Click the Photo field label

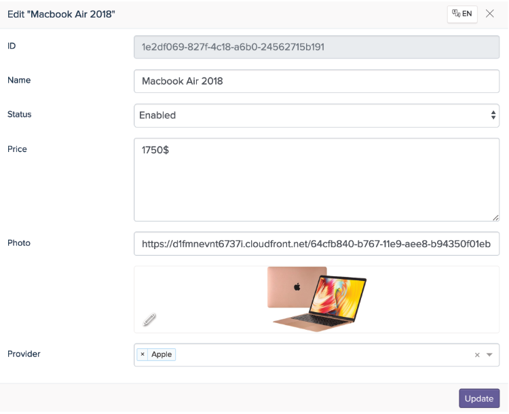click(x=19, y=242)
